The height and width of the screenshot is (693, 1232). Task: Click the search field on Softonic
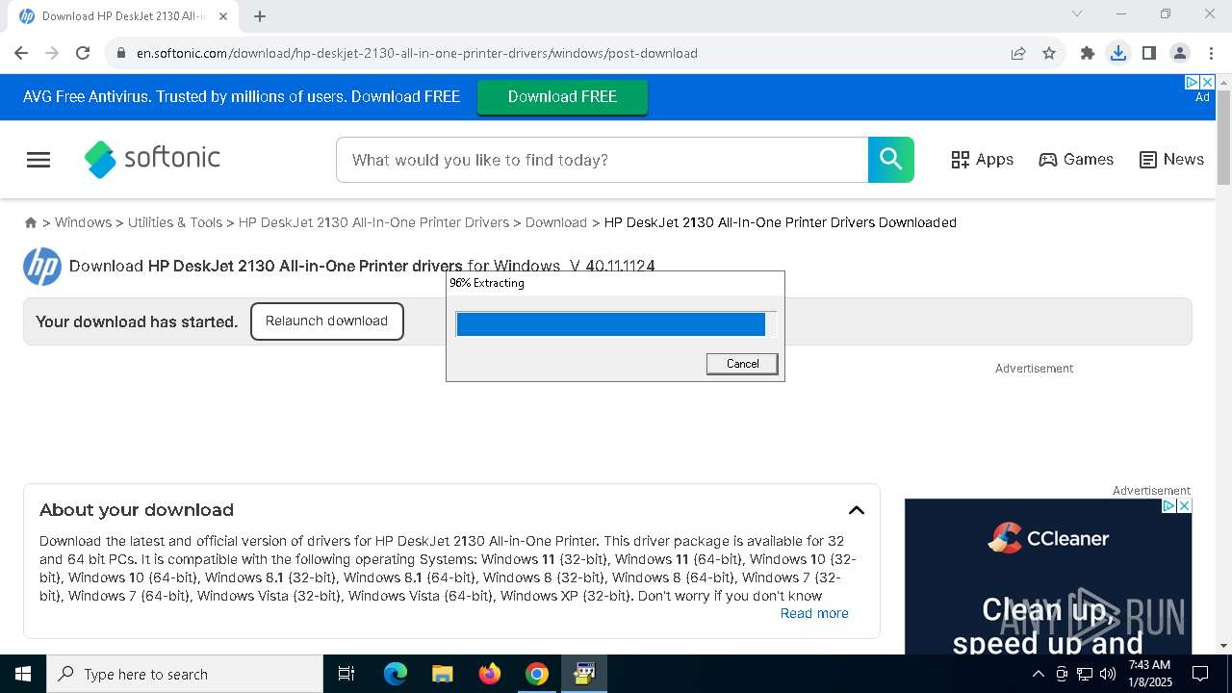(x=603, y=160)
